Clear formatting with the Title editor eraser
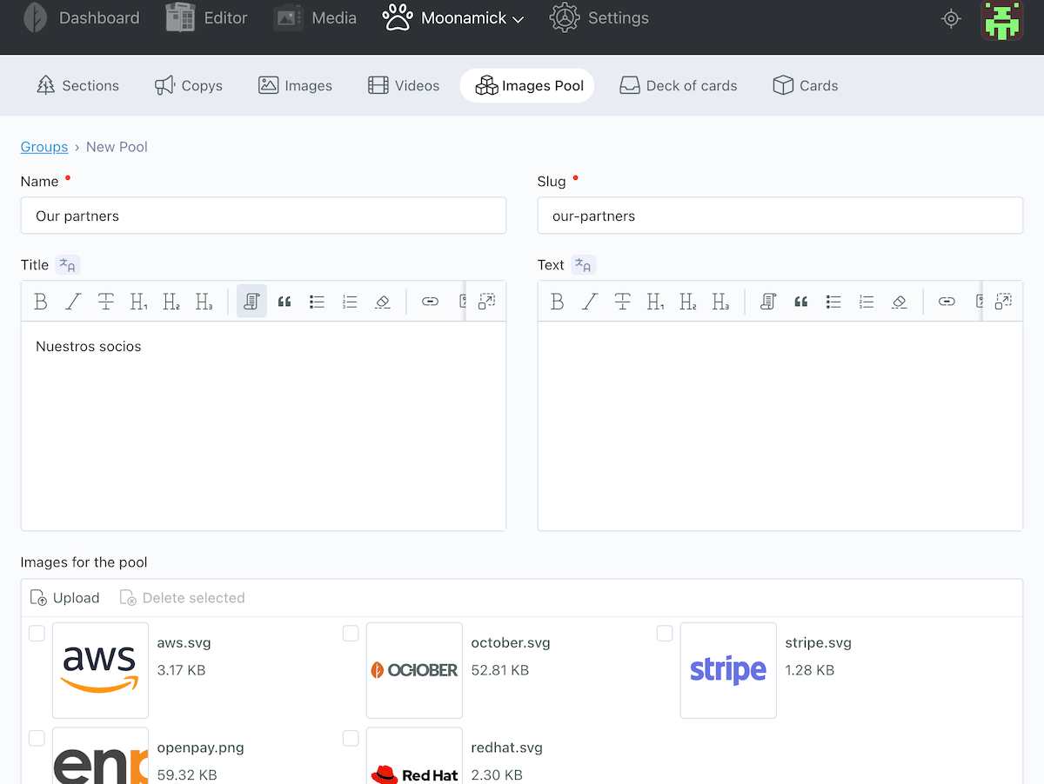Screen dimensions: 1044x784 click(x=382, y=302)
